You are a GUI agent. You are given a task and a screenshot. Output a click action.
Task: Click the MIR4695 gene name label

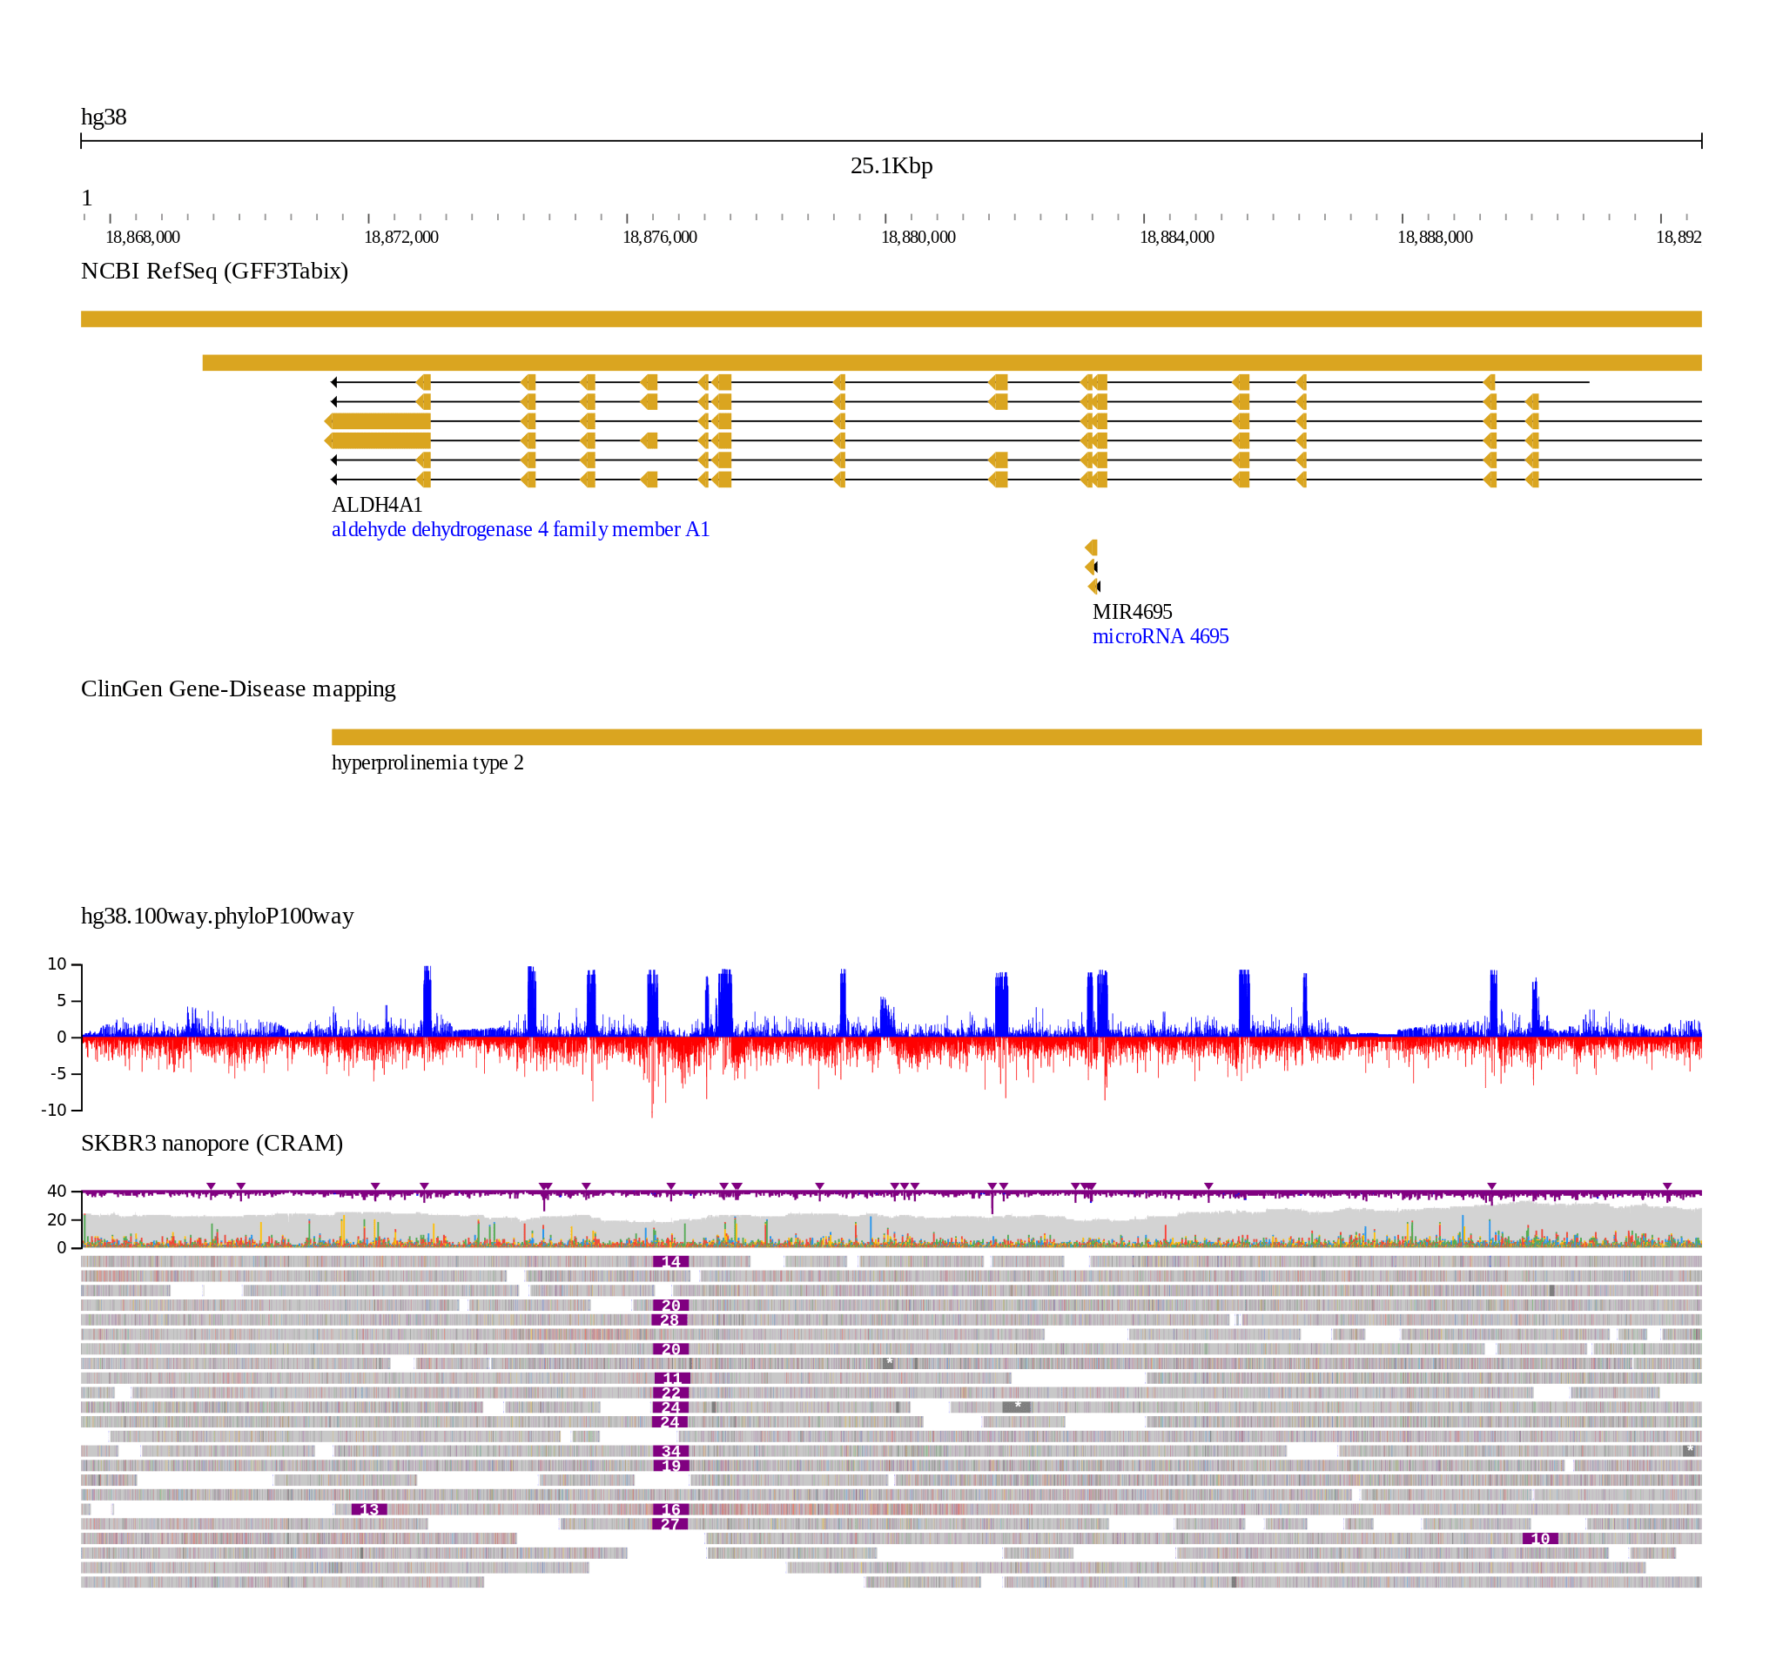click(1132, 611)
